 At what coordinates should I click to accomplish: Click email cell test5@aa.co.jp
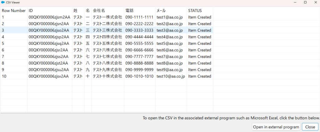coord(169,43)
